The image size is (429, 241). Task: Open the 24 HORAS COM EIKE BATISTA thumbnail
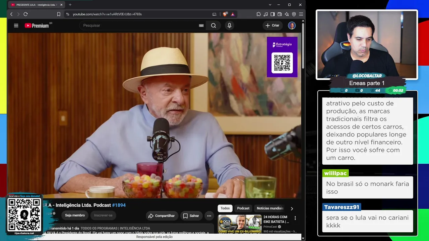(x=240, y=224)
